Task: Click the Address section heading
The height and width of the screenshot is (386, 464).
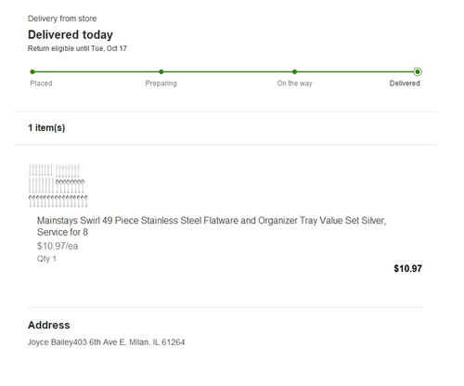Action: point(49,325)
